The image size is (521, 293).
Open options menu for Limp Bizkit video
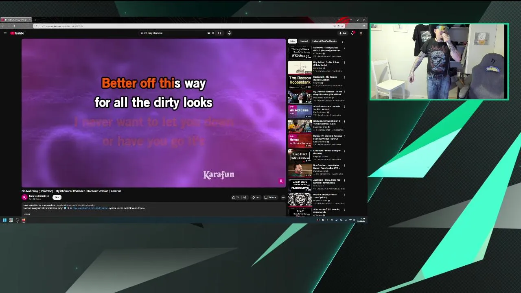(x=344, y=151)
